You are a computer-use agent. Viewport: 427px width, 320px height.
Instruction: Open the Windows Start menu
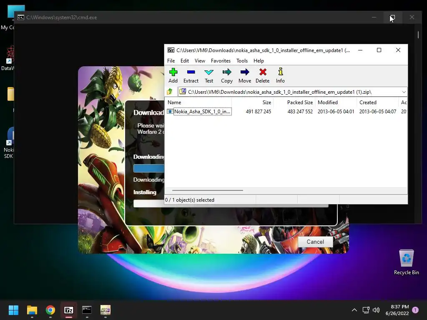(13, 310)
